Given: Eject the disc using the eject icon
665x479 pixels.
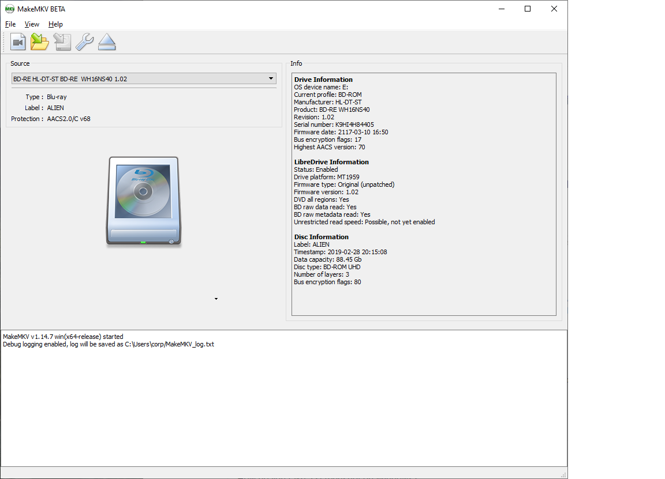Looking at the screenshot, I should (x=107, y=42).
